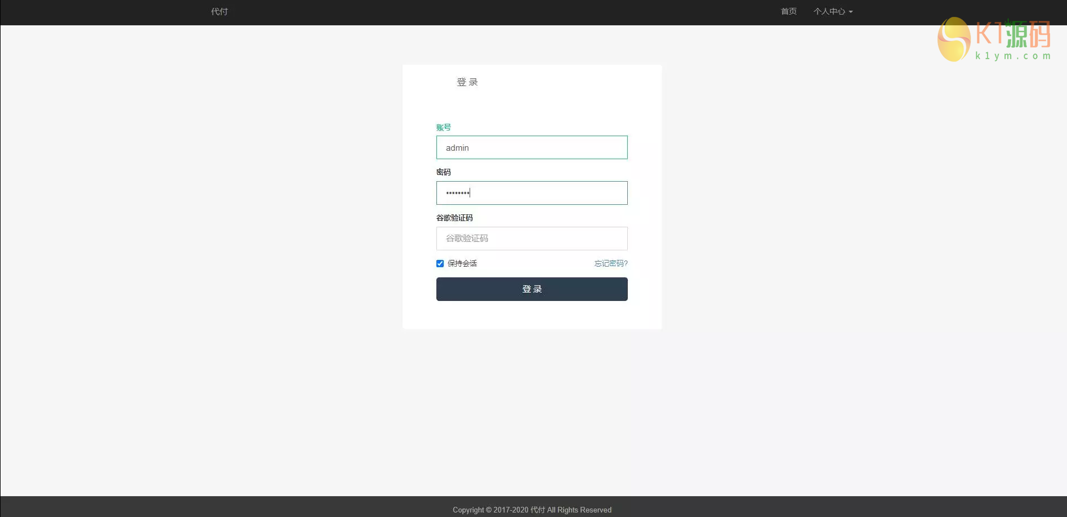Click the 代付 brand link in navbar
The width and height of the screenshot is (1067, 517).
coord(219,11)
